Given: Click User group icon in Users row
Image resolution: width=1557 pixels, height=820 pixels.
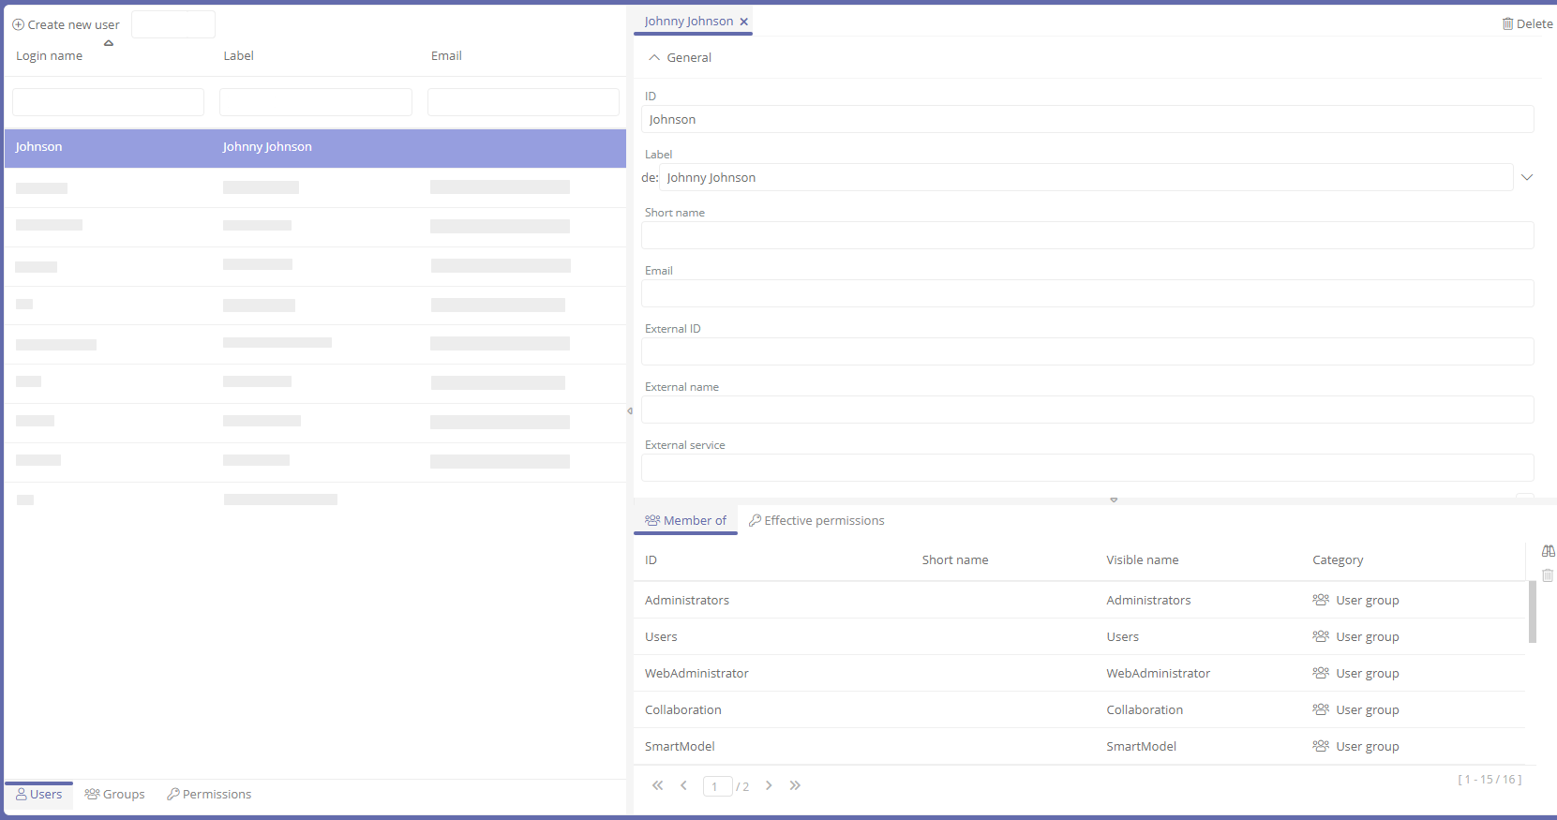Looking at the screenshot, I should point(1321,636).
